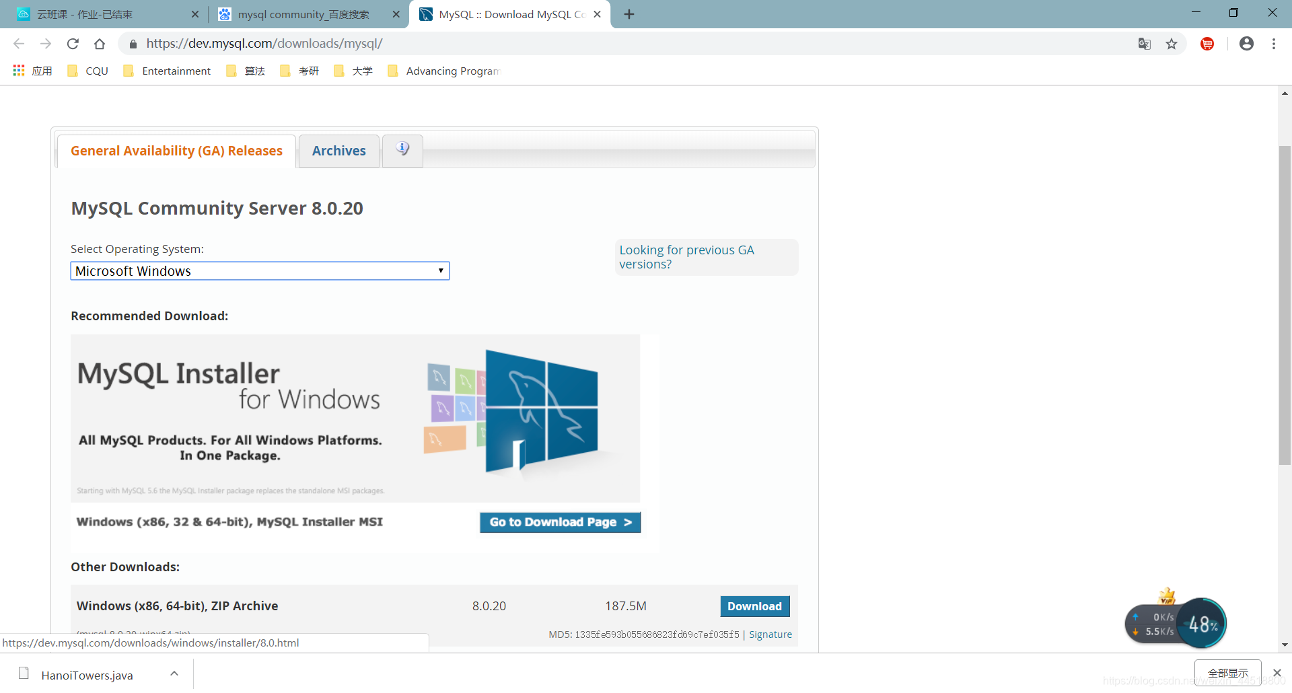Click 全部显示 show all downloads button
The width and height of the screenshot is (1292, 693).
(1227, 673)
